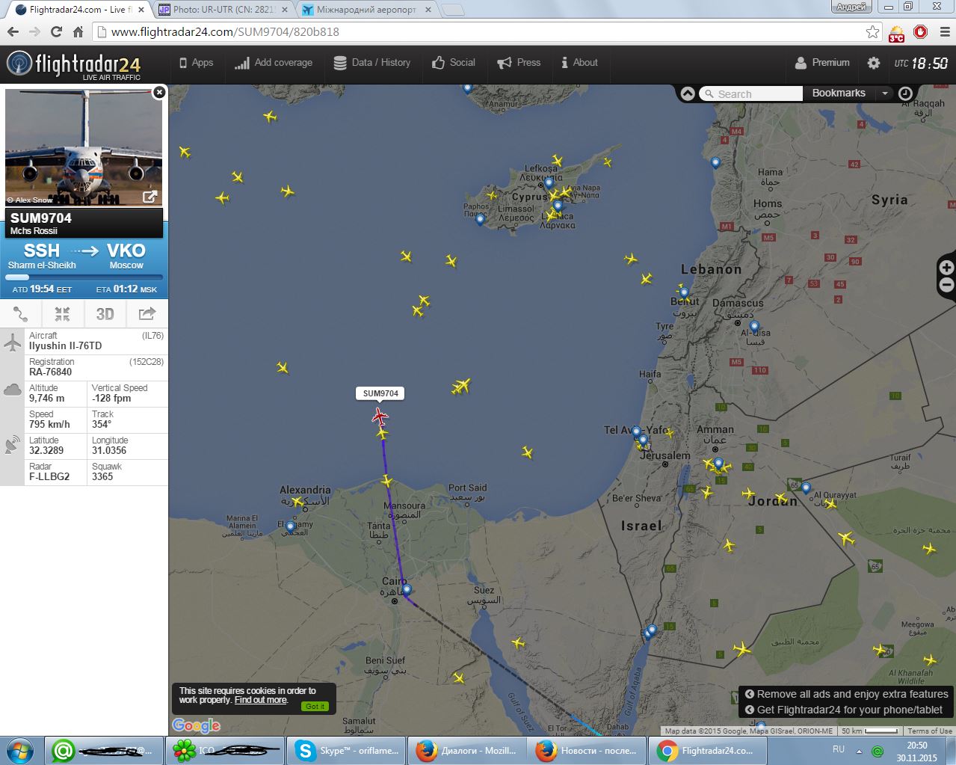Open the Bookmarks menu
This screenshot has width=956, height=765.
point(839,93)
